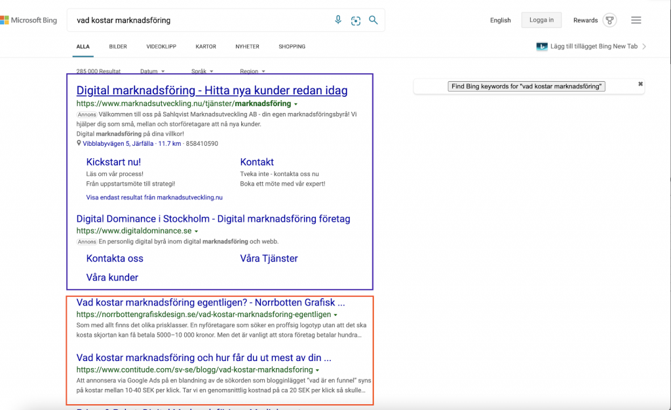Click Lägg till tillägget Bing New Tab

tap(594, 46)
